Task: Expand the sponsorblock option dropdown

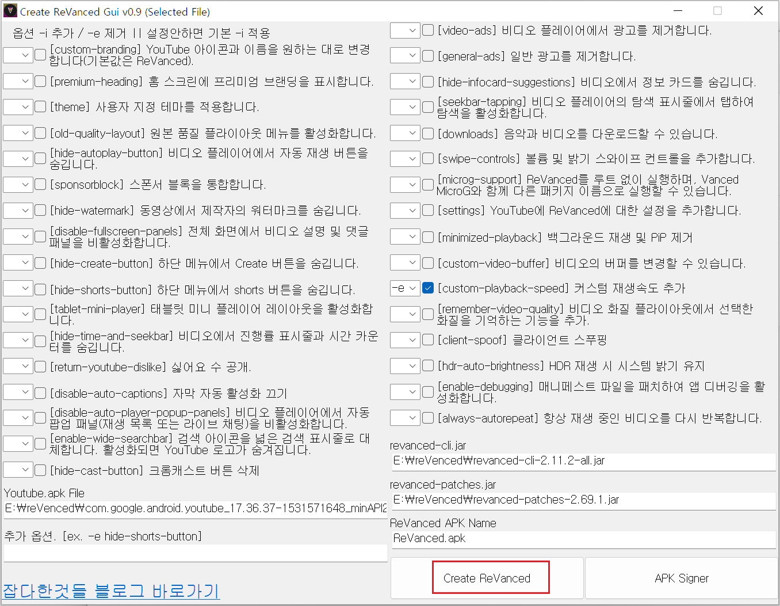Action: tap(18, 185)
